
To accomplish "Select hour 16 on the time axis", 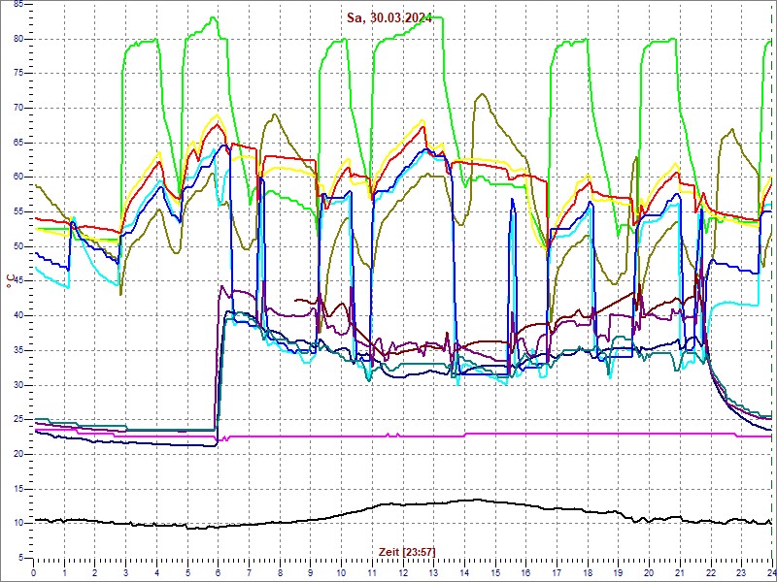I will (525, 571).
